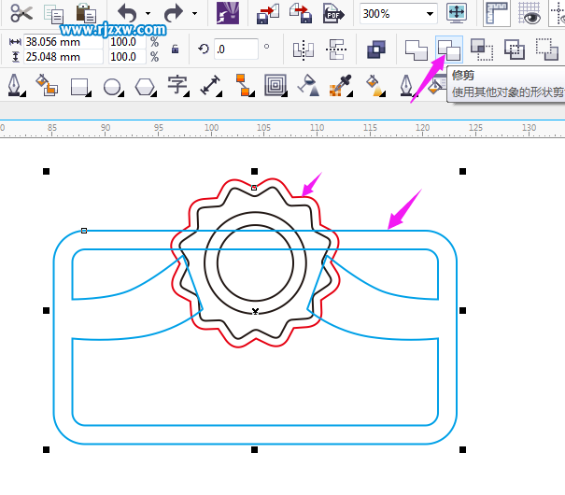Click the full-screen preview icon

457,13
